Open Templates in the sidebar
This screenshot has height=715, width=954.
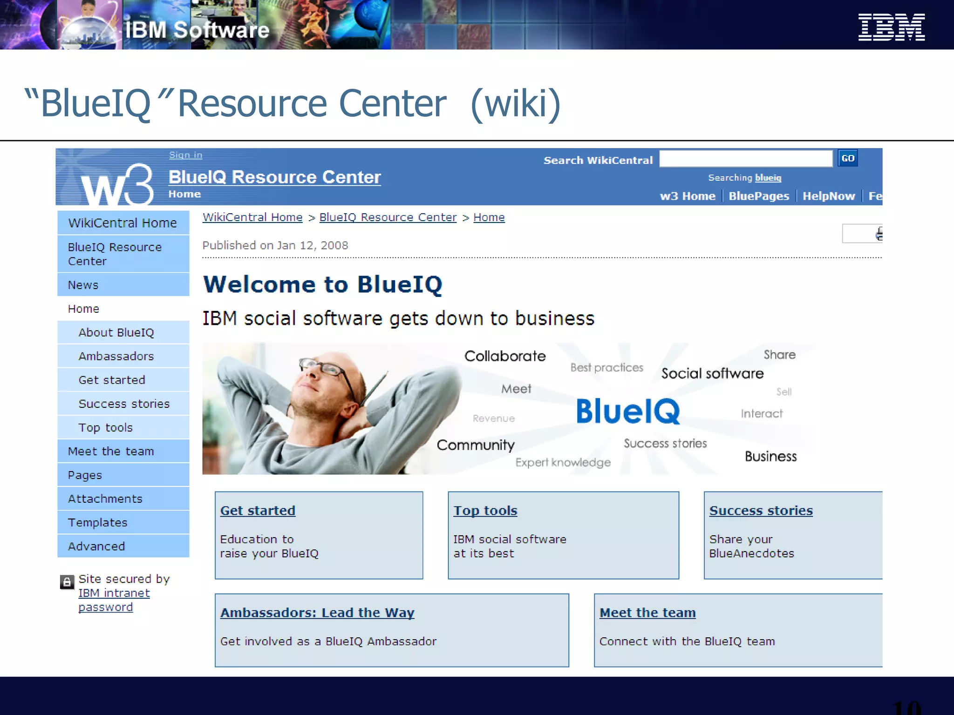point(123,522)
